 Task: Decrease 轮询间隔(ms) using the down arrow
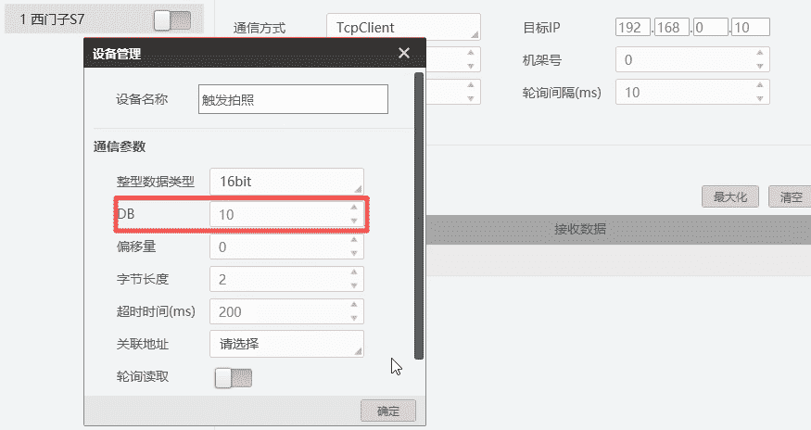759,98
